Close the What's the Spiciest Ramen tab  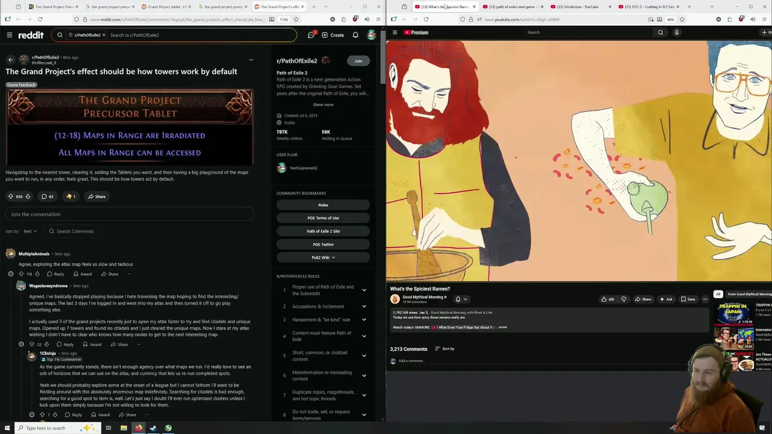pos(474,7)
